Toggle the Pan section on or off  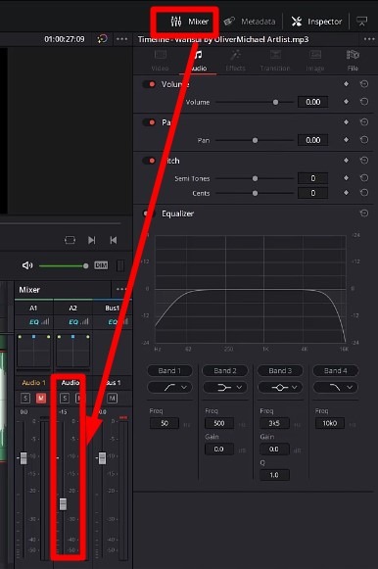tap(149, 122)
